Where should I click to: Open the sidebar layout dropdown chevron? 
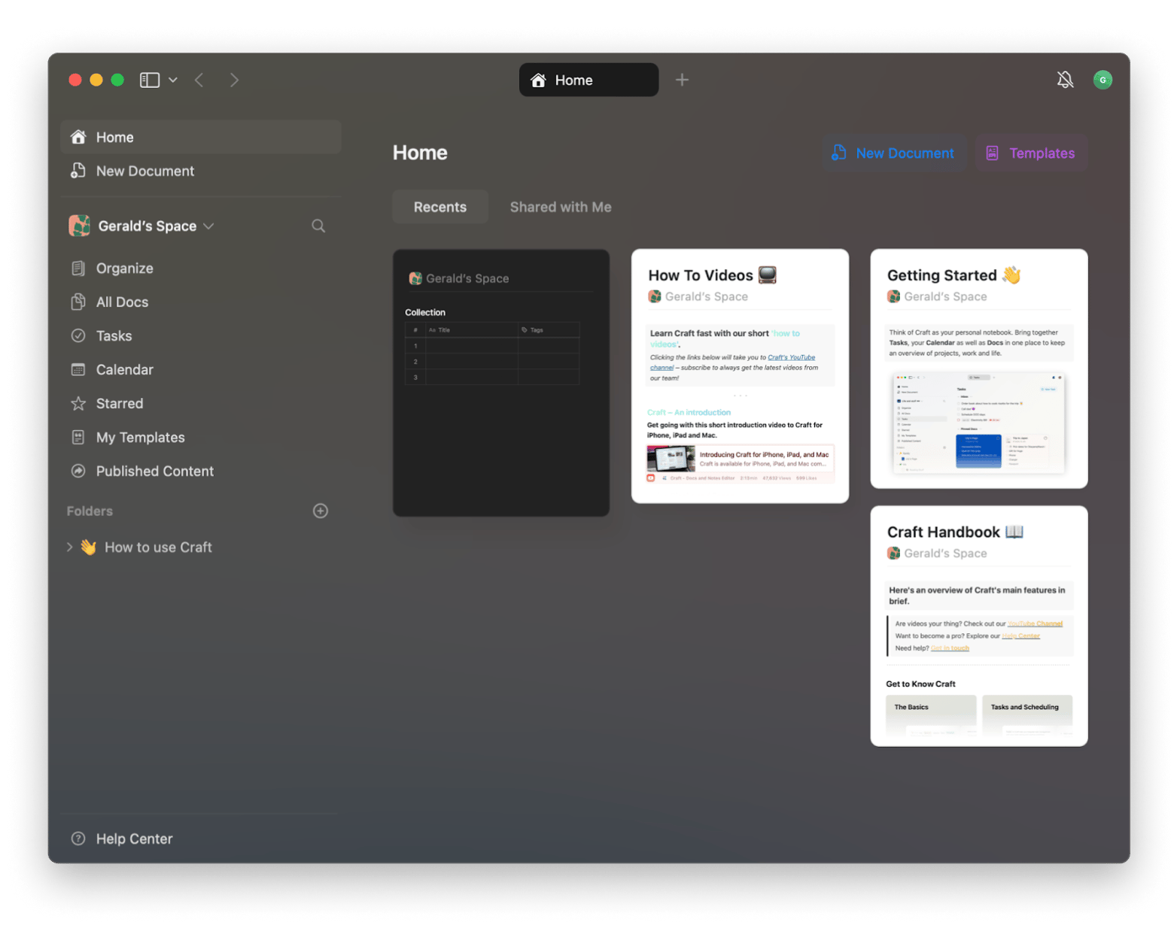173,80
